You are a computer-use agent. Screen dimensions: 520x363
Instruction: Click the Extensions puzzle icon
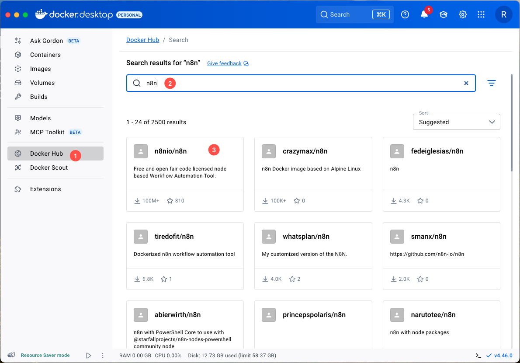tap(18, 189)
